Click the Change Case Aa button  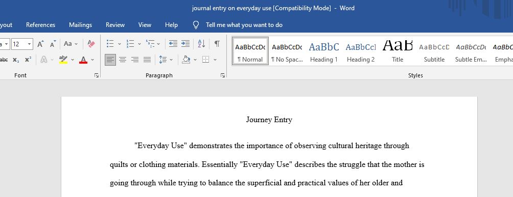(x=68, y=44)
